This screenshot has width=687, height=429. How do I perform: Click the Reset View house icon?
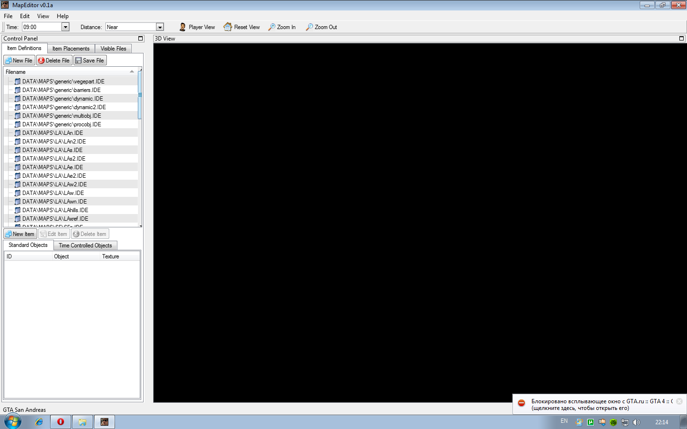coord(228,27)
